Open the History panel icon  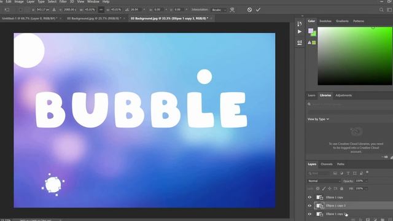299,24
